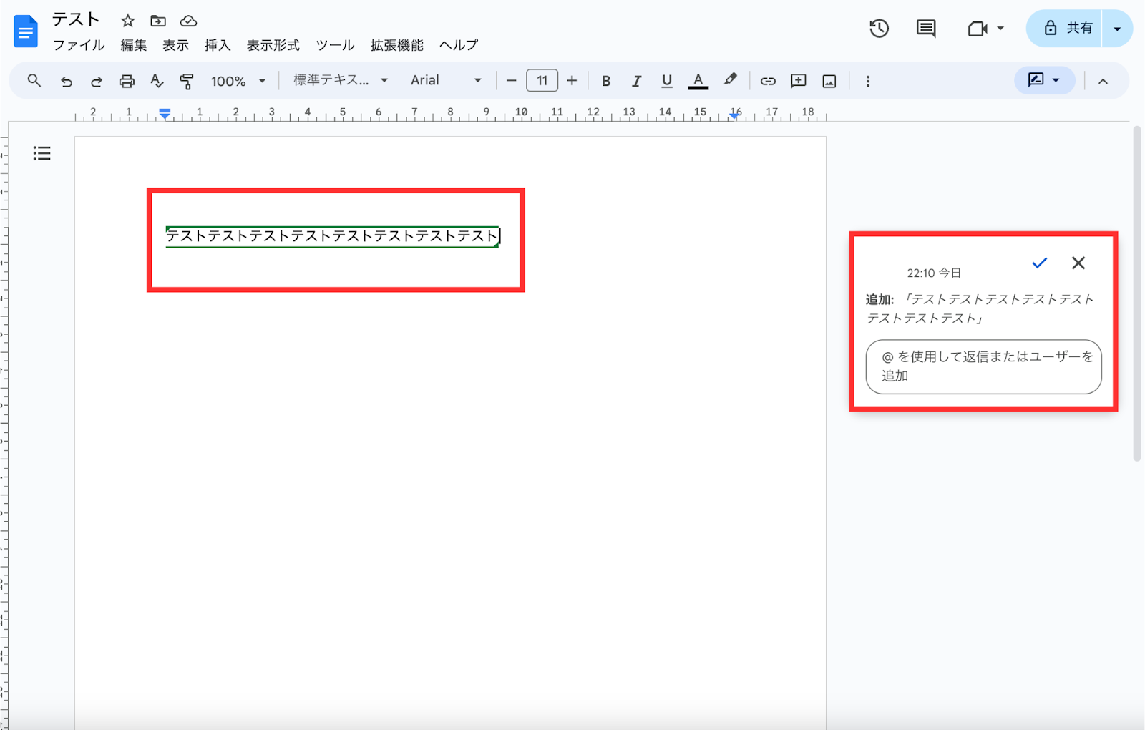Open the video call dropdown arrow

(1000, 29)
